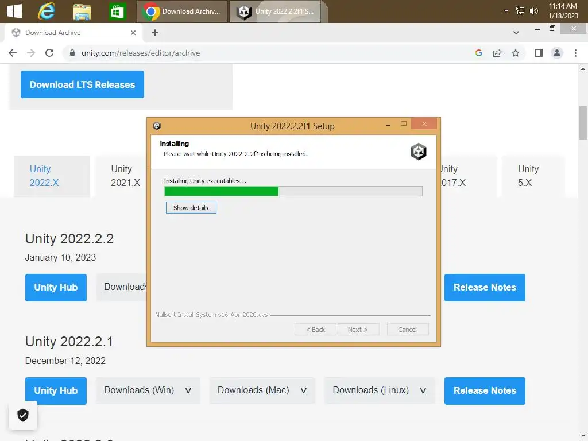Minimize the Chrome window
Viewport: 588px width, 441px height.
[x=537, y=29]
